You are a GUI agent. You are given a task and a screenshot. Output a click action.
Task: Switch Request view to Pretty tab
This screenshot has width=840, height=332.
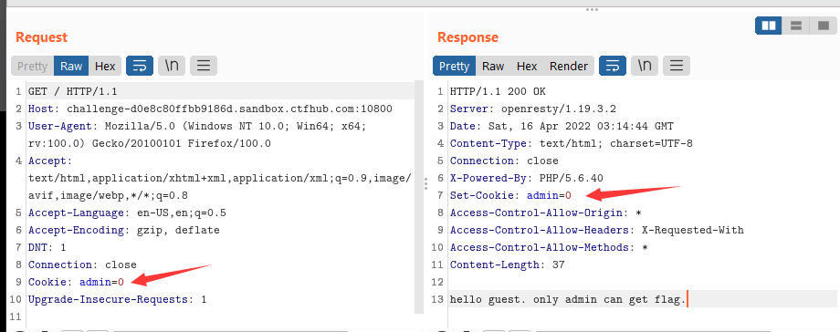point(33,66)
